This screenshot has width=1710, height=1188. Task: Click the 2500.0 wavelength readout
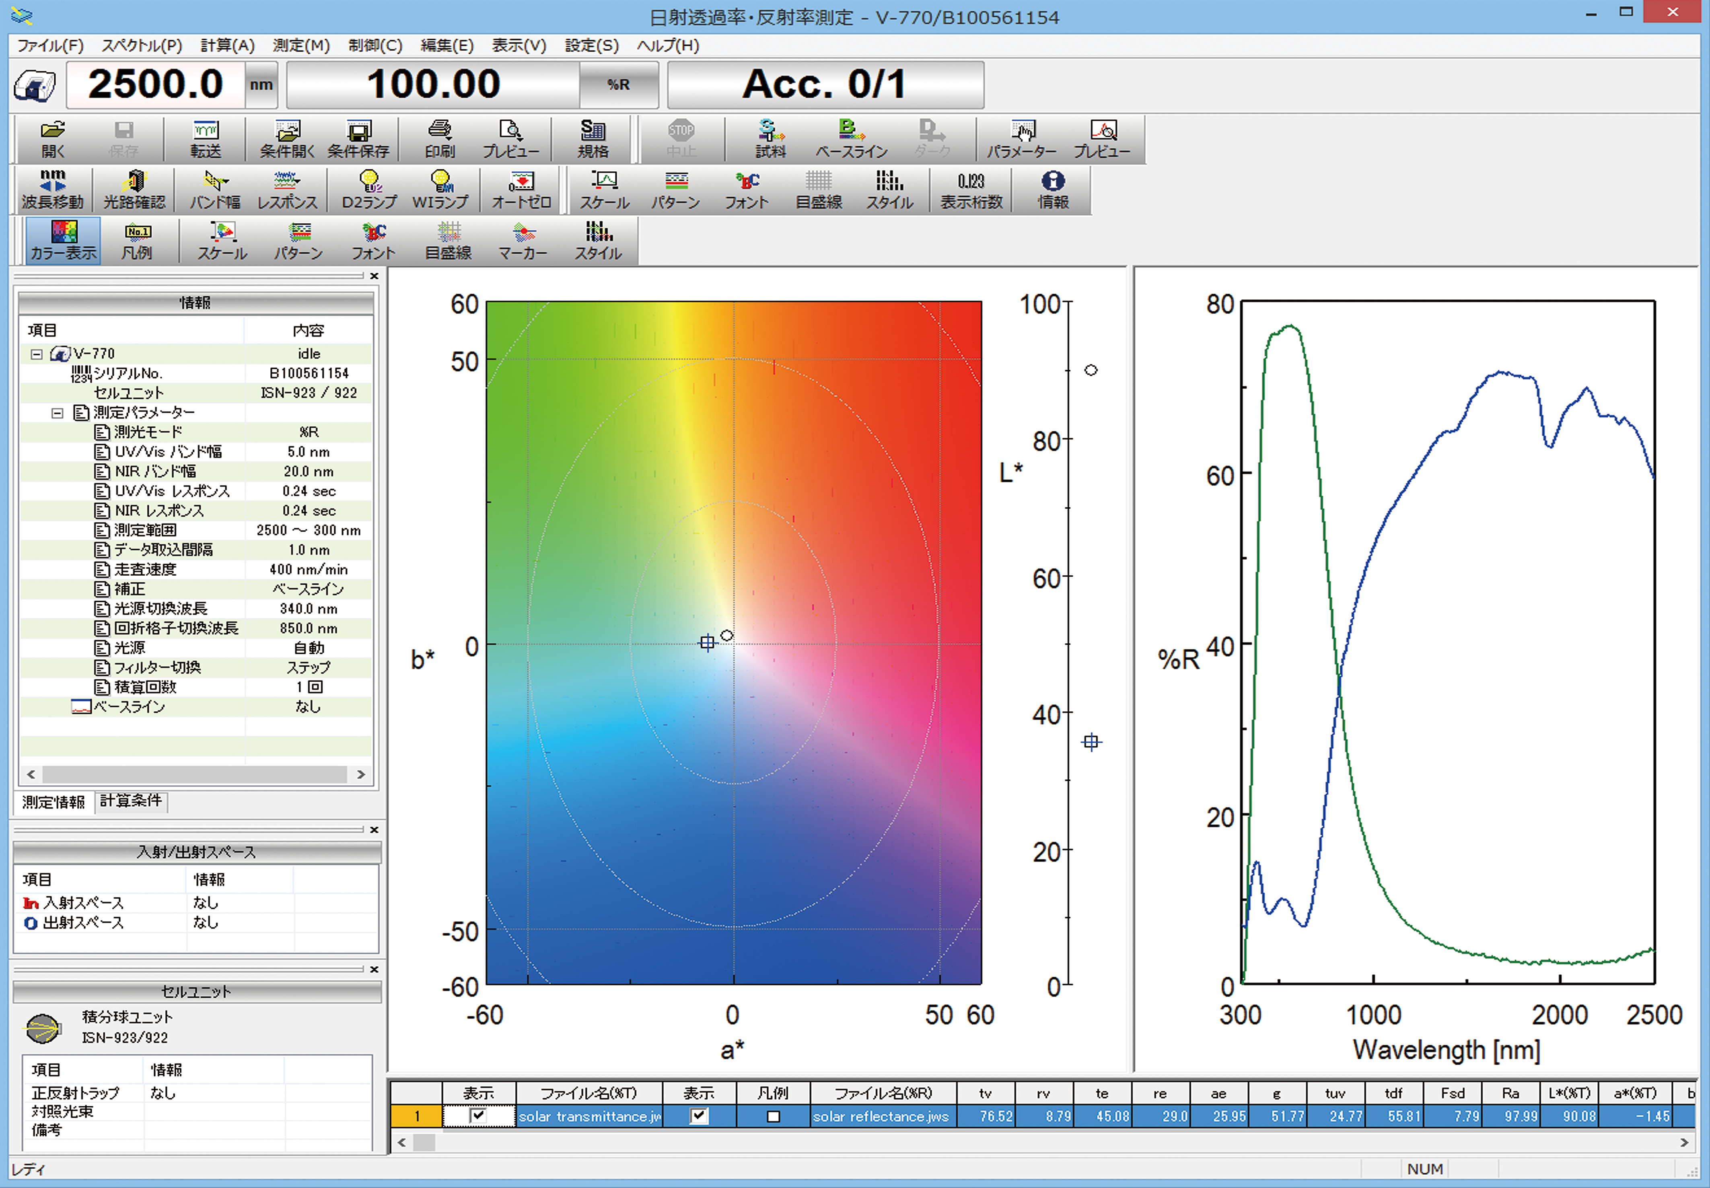coord(156,85)
